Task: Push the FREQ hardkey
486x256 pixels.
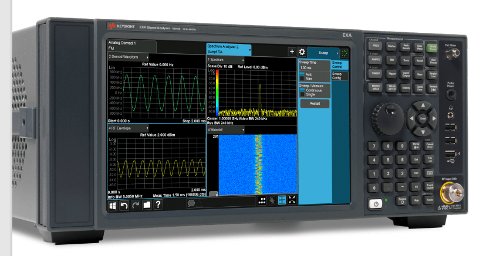Action: pos(375,46)
